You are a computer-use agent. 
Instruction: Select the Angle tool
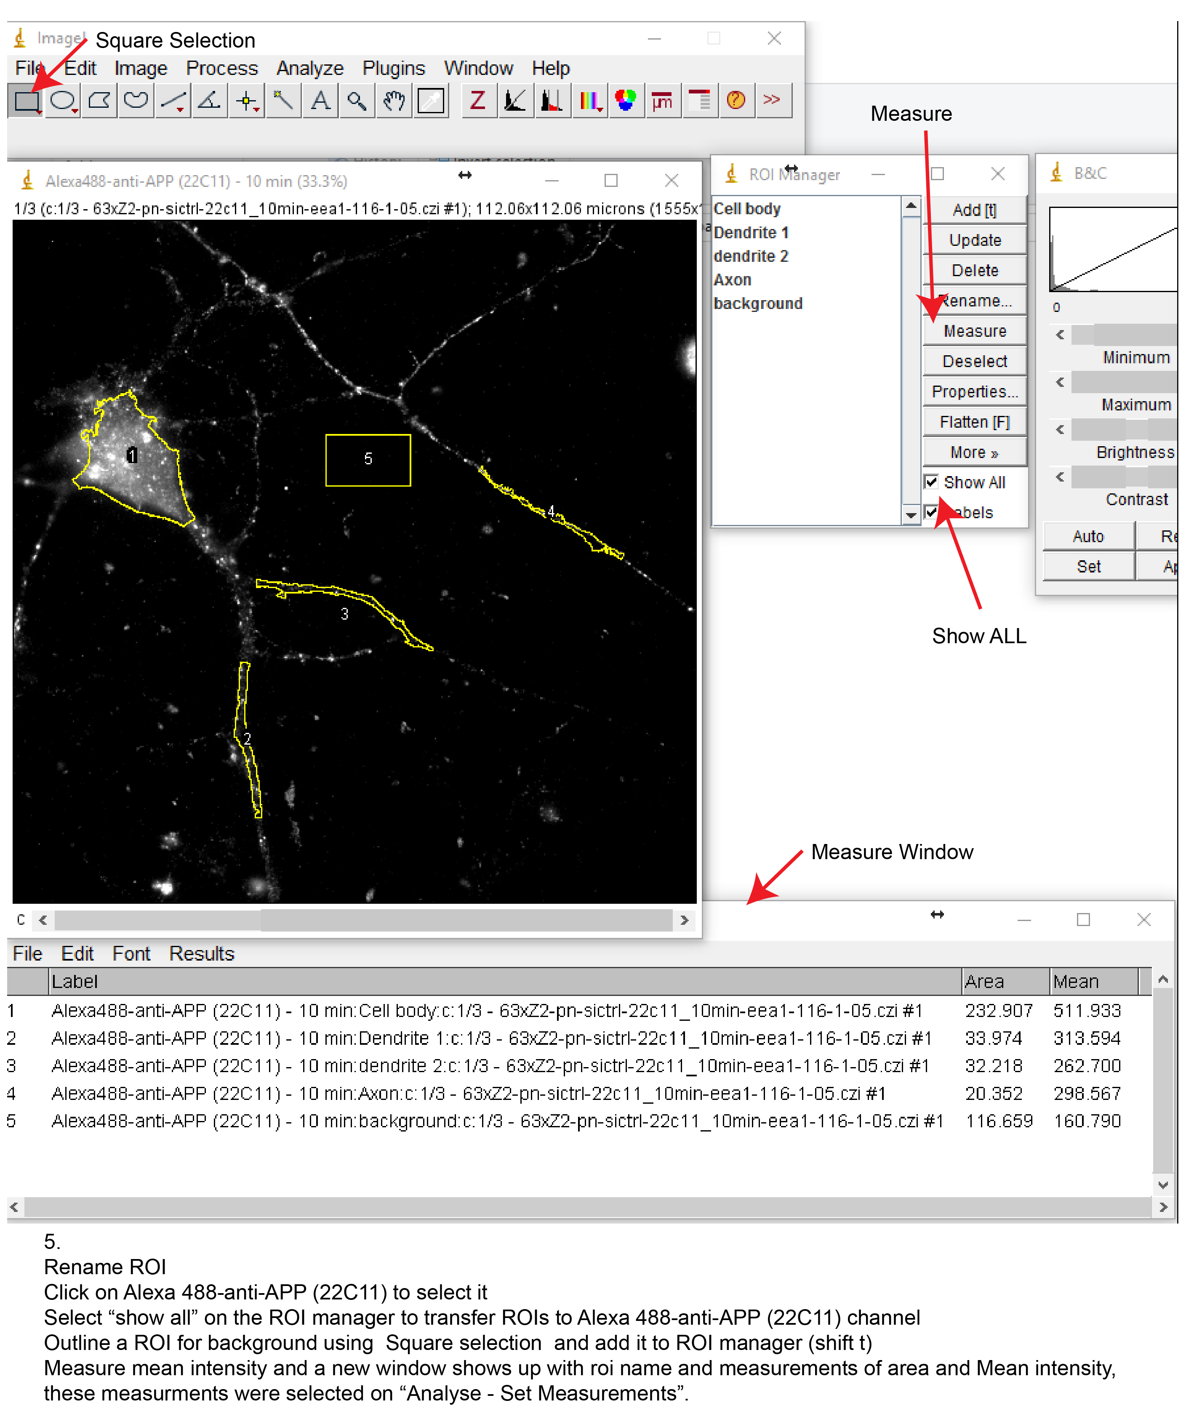point(210,101)
